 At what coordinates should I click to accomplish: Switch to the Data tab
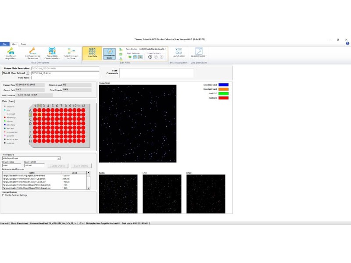tap(11, 101)
